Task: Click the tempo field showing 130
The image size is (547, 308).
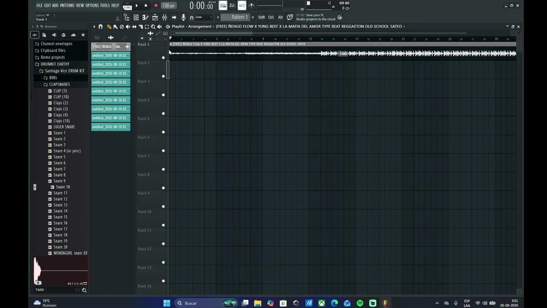Action: click(168, 6)
